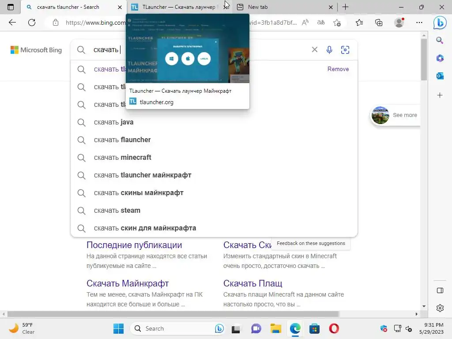This screenshot has width=452, height=339.
Task: Open the Последние публикации link
Action: point(134,245)
